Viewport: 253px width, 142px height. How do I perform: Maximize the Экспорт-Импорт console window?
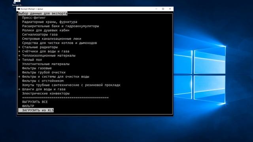[163, 9]
